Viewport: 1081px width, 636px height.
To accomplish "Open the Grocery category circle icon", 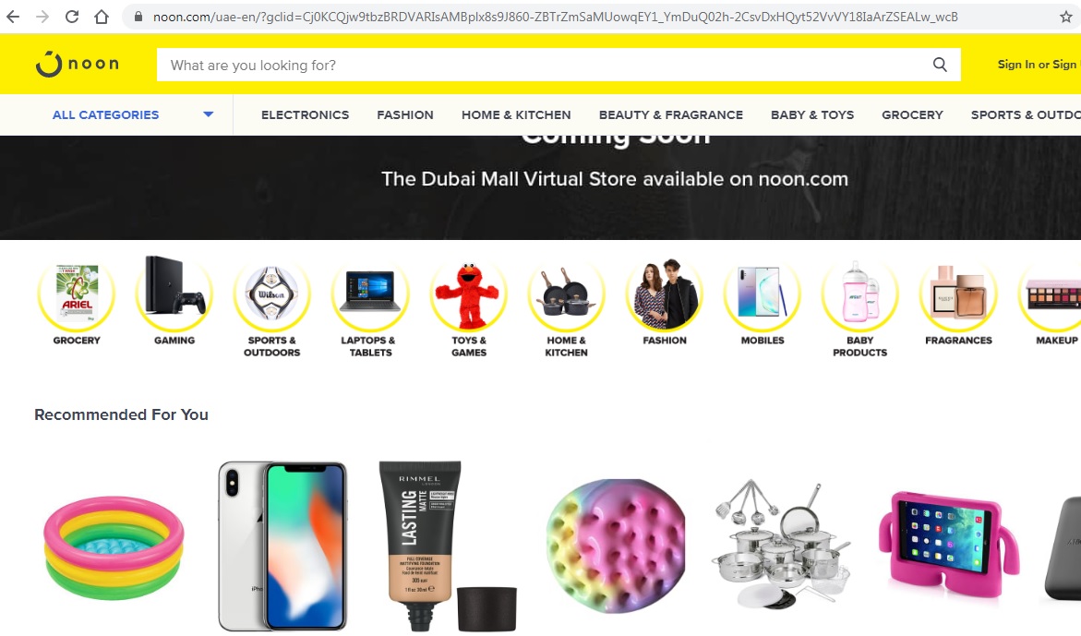I will (77, 294).
